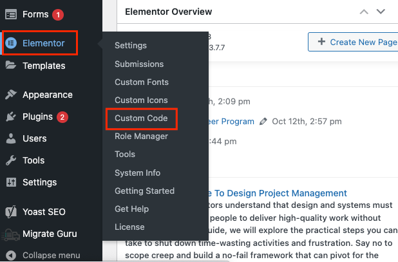Image resolution: width=398 pixels, height=262 pixels.
Task: Collapse the Elementor Overview panel up arrow
Action: (365, 12)
